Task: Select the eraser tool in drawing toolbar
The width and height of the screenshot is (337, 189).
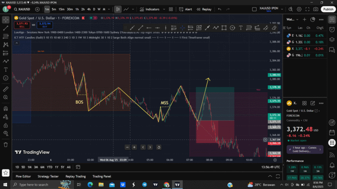Action: [x=274, y=28]
